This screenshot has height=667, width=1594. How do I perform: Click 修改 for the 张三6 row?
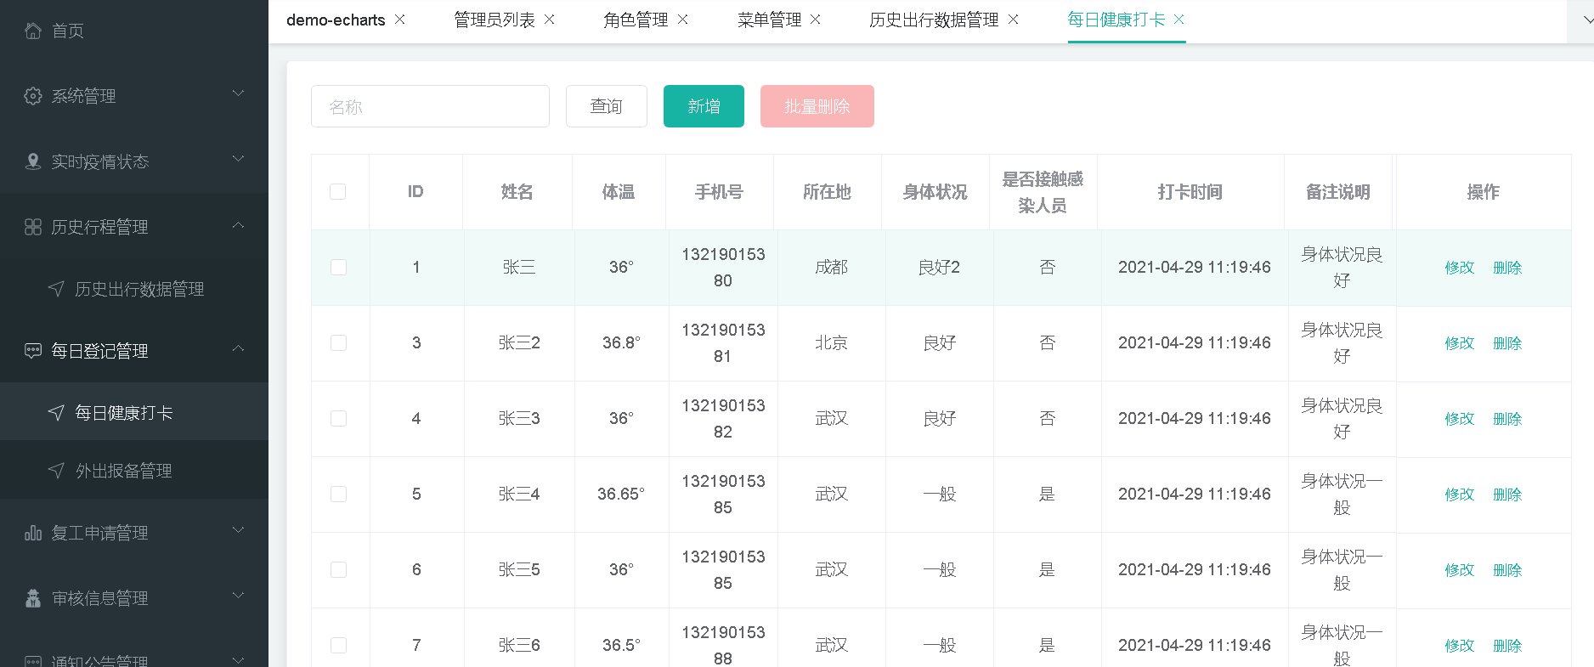1460,646
